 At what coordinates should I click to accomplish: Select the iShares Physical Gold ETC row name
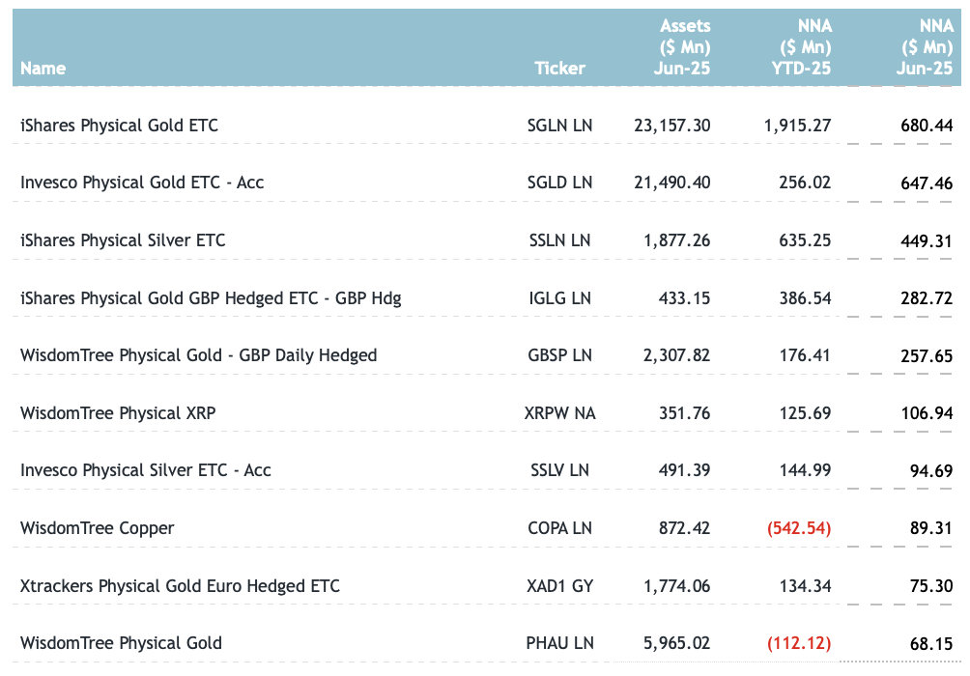119,126
